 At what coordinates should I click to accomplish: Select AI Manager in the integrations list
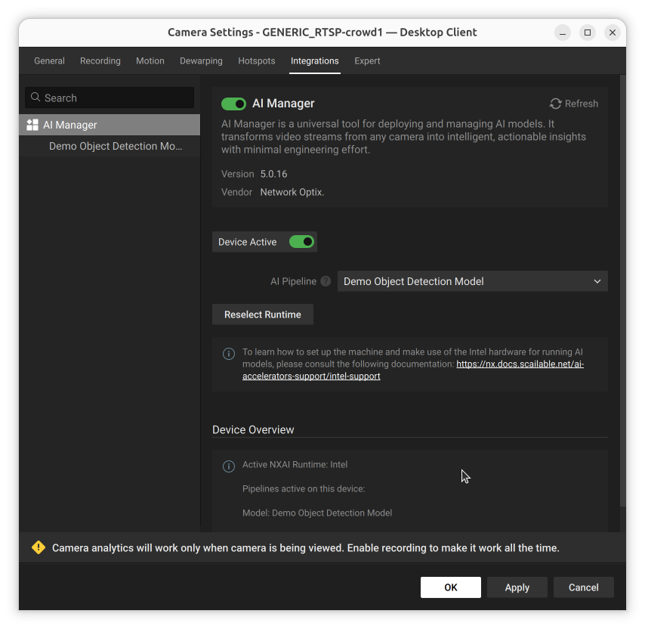coord(110,125)
